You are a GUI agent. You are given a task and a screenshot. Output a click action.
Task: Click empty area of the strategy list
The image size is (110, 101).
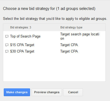tap(54, 68)
